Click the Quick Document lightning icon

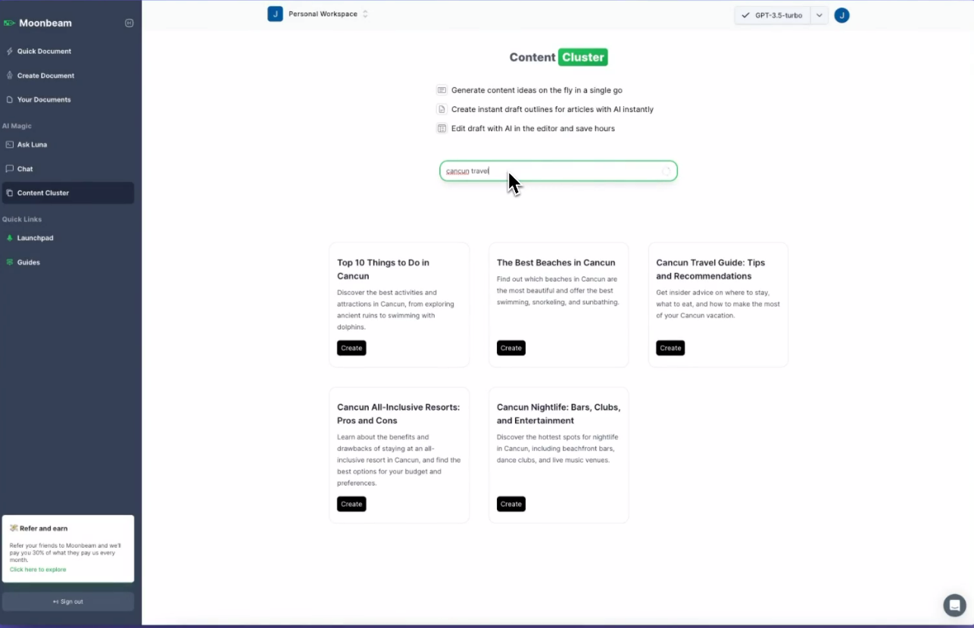click(x=10, y=52)
